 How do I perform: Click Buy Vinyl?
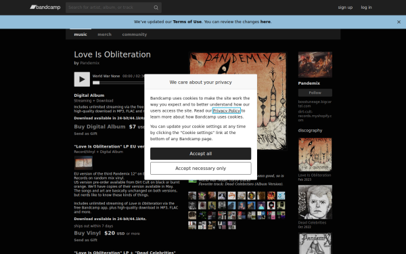87,233
